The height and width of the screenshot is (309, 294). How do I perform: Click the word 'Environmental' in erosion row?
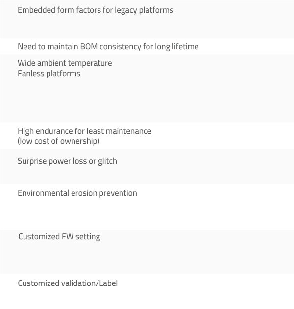click(43, 193)
